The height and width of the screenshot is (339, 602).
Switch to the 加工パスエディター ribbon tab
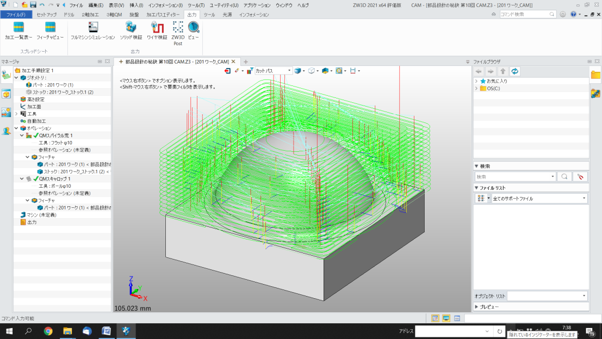pos(163,15)
